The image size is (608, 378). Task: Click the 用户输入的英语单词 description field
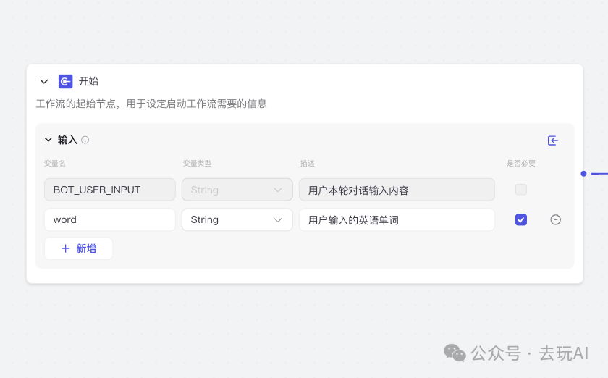click(397, 219)
